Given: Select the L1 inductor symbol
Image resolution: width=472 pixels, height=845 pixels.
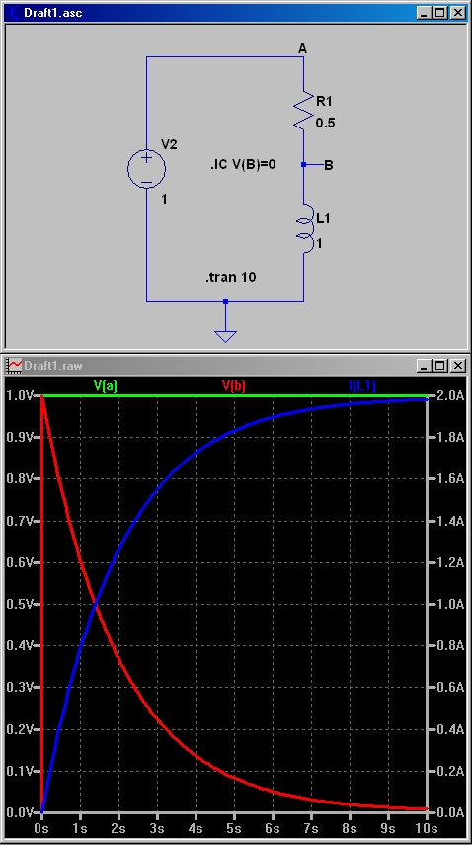Looking at the screenshot, I should tap(305, 228).
